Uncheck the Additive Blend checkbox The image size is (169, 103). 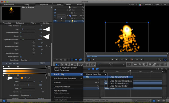(x=21, y=57)
